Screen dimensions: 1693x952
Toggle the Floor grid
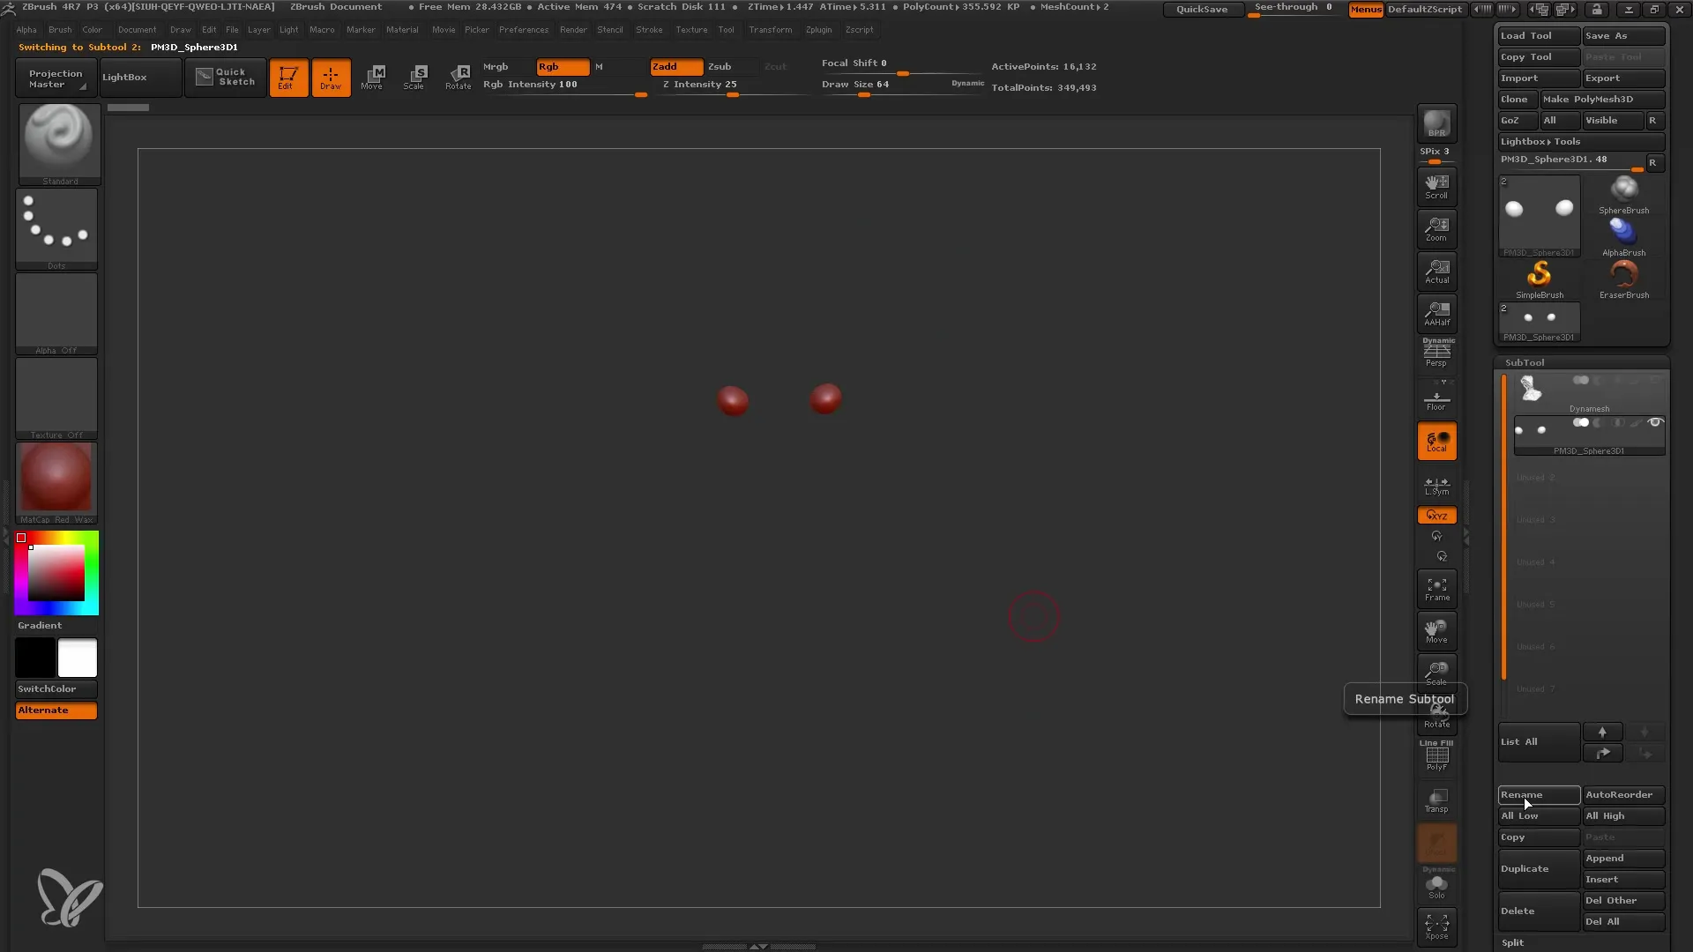pyautogui.click(x=1436, y=398)
